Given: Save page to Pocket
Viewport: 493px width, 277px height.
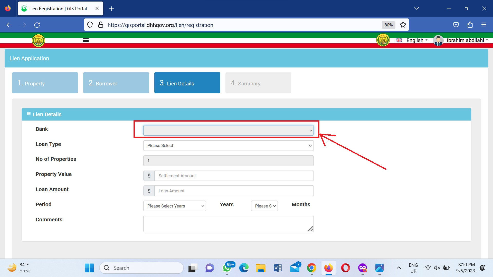Looking at the screenshot, I should (x=456, y=25).
